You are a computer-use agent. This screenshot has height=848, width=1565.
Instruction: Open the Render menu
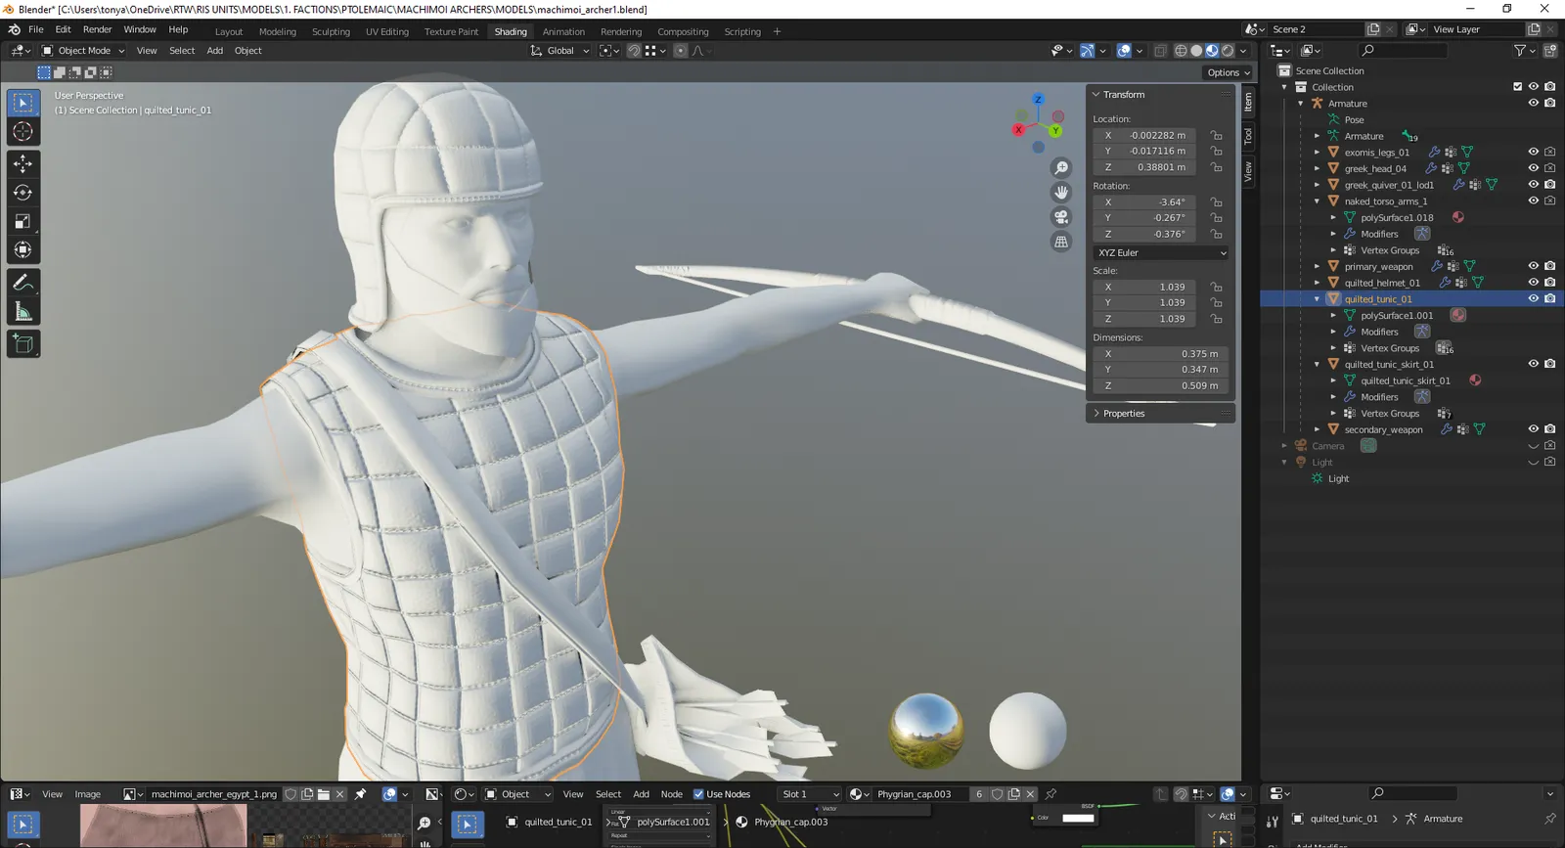tap(97, 30)
